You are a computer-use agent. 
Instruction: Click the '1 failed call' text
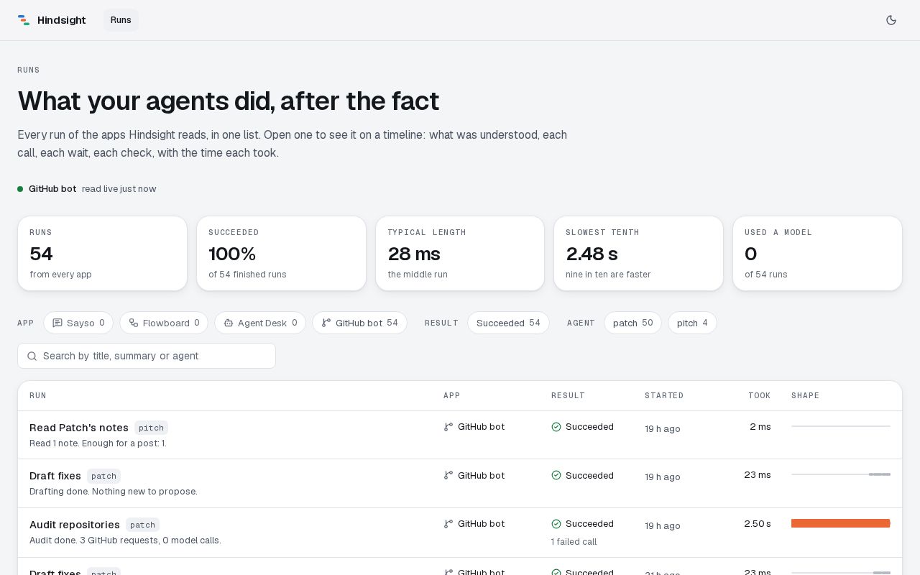click(x=574, y=542)
